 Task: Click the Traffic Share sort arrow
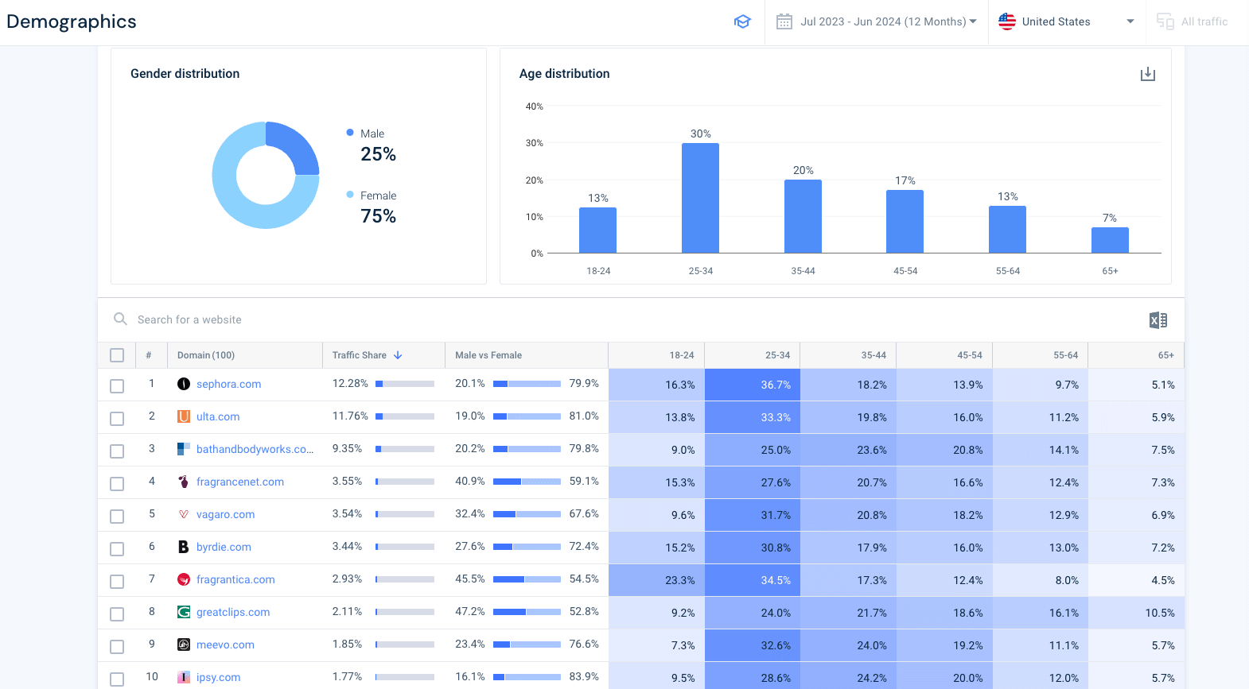tap(398, 355)
